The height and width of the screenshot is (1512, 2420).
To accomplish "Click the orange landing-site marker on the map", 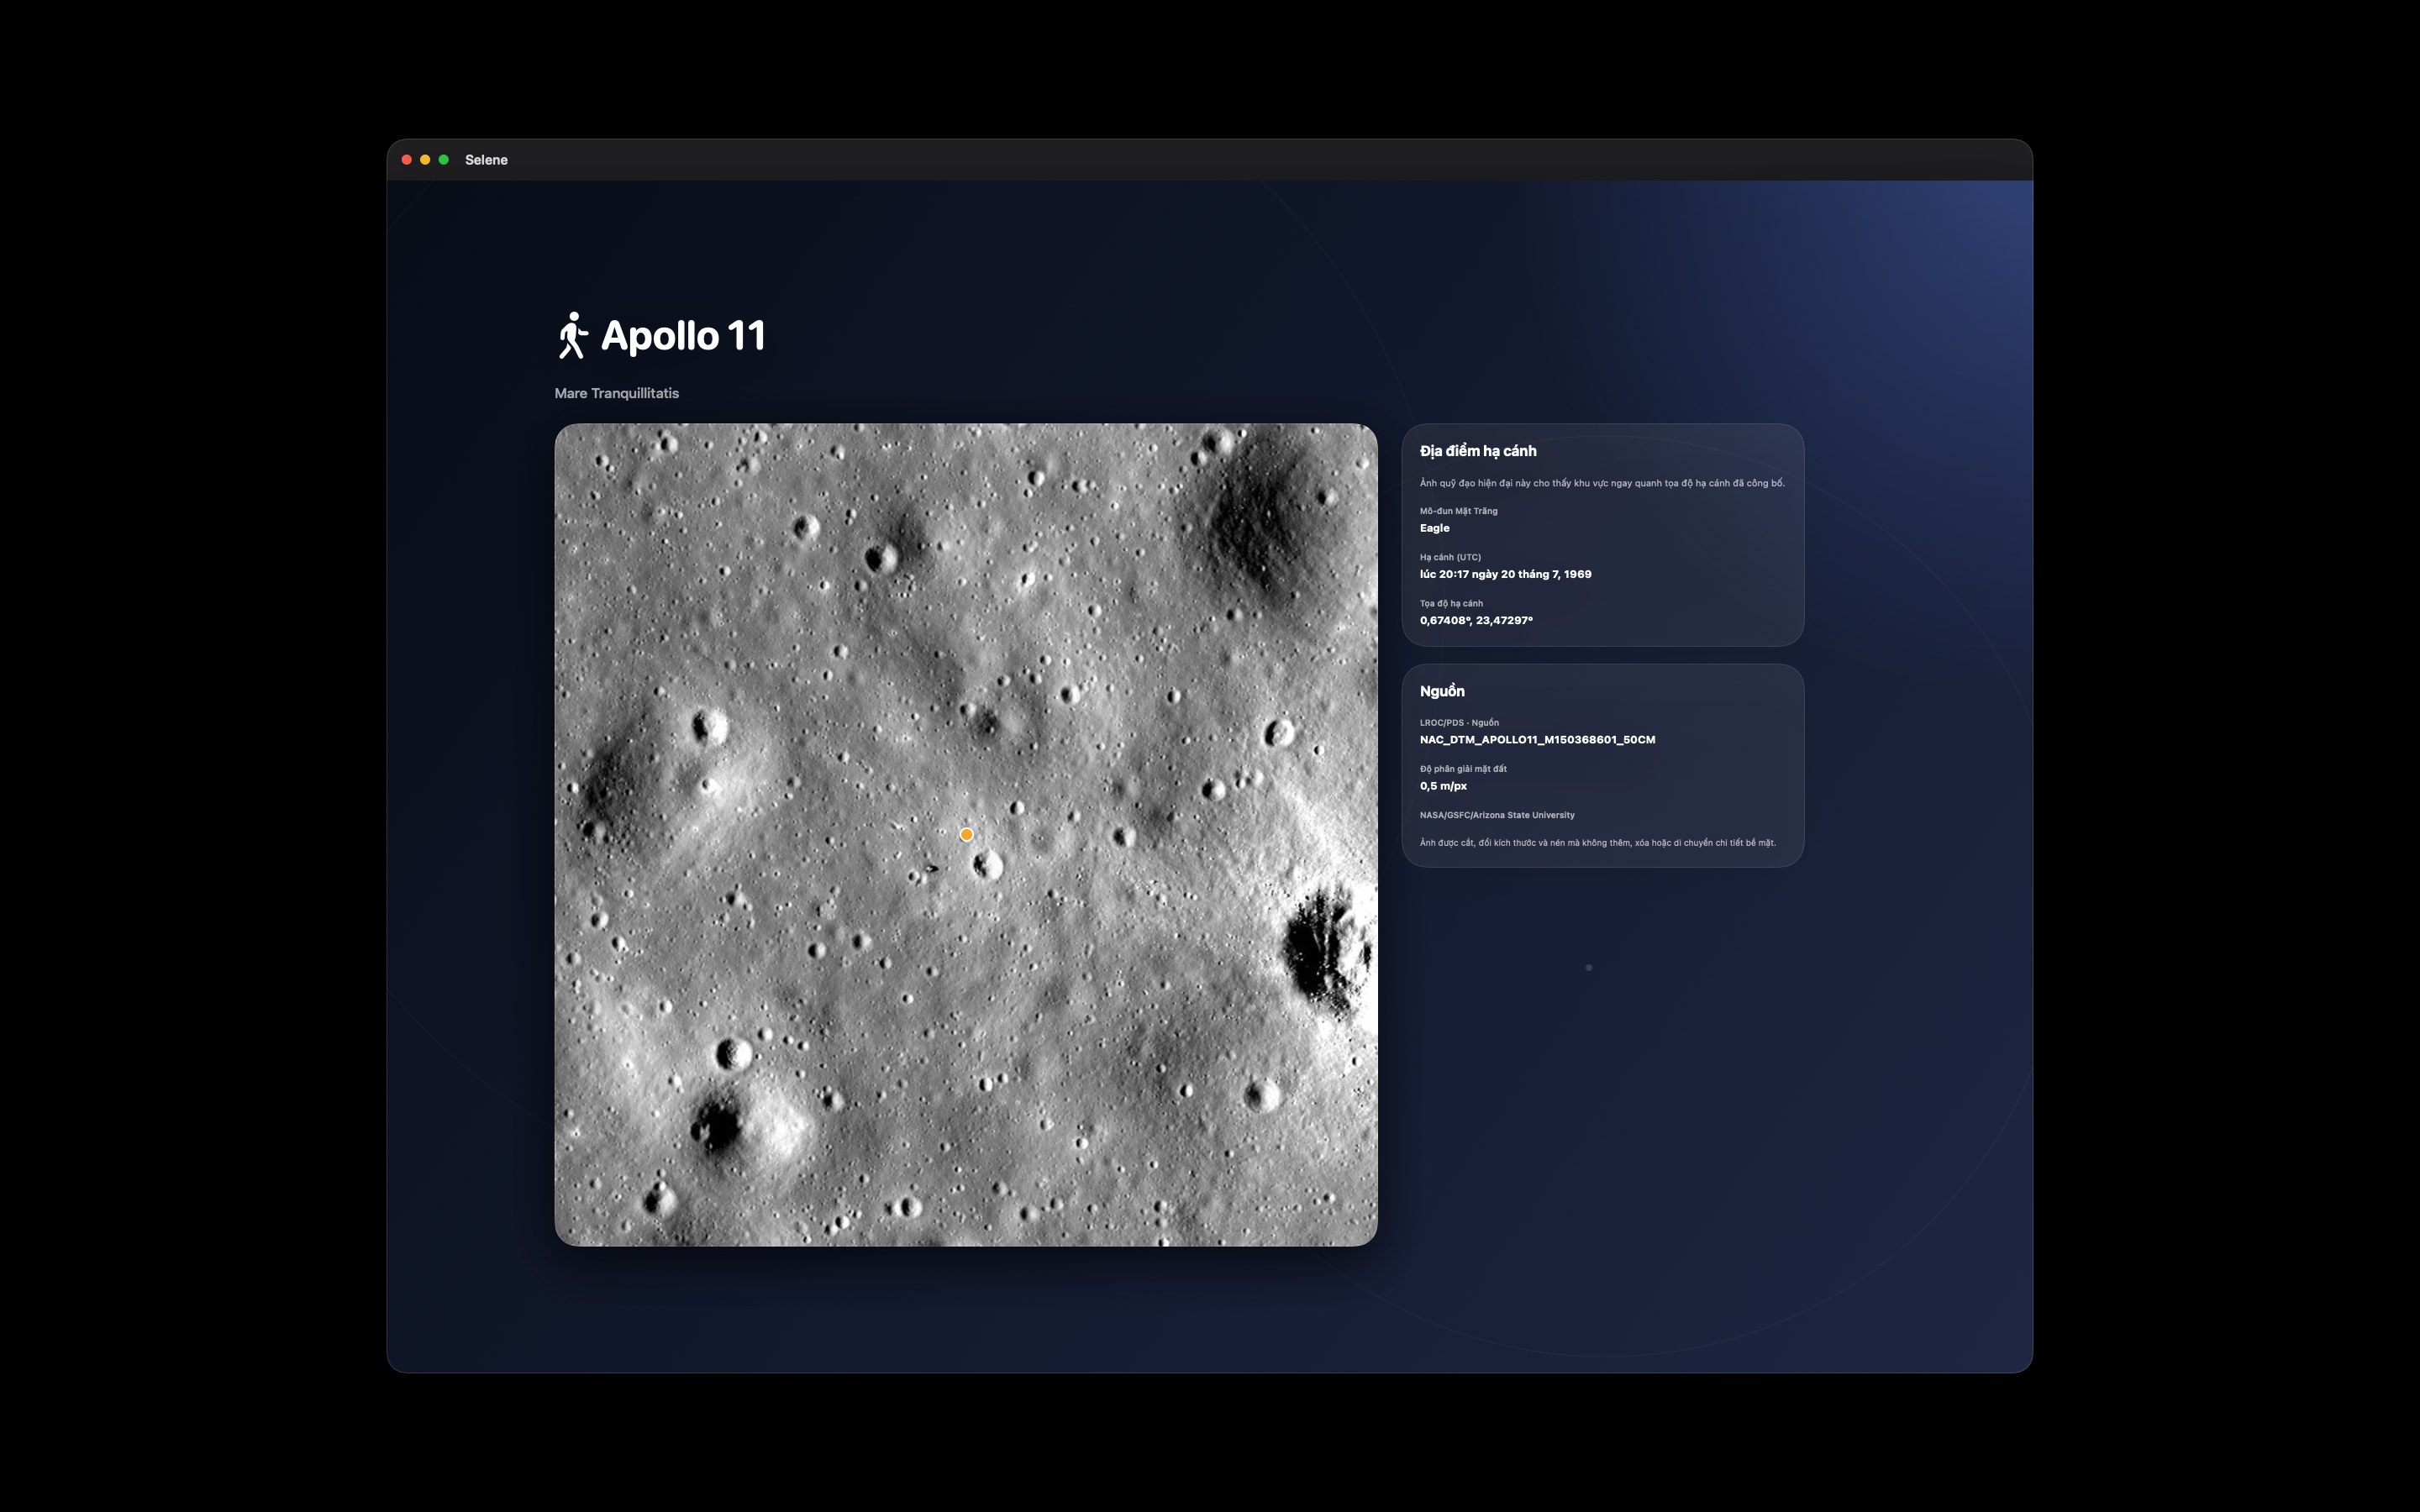I will tap(966, 834).
